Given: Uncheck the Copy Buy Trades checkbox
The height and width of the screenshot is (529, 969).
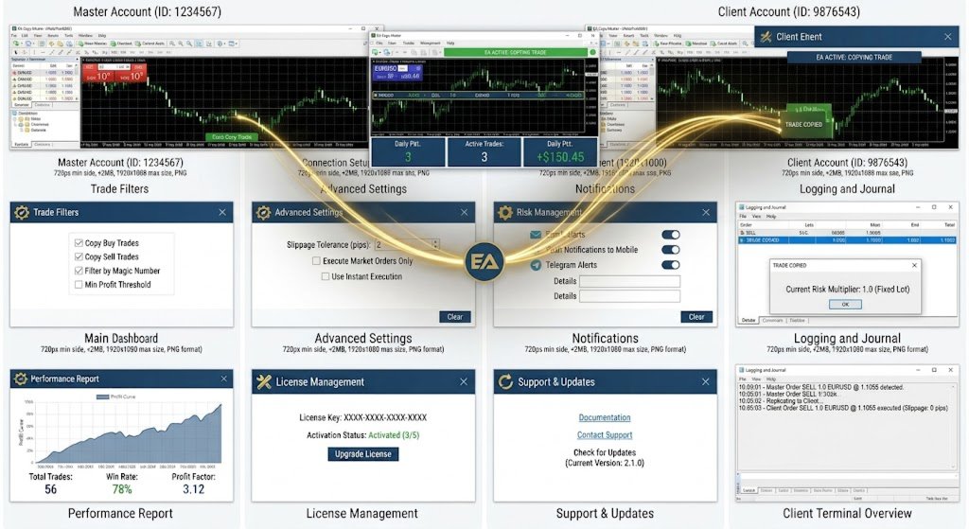Looking at the screenshot, I should (x=79, y=243).
